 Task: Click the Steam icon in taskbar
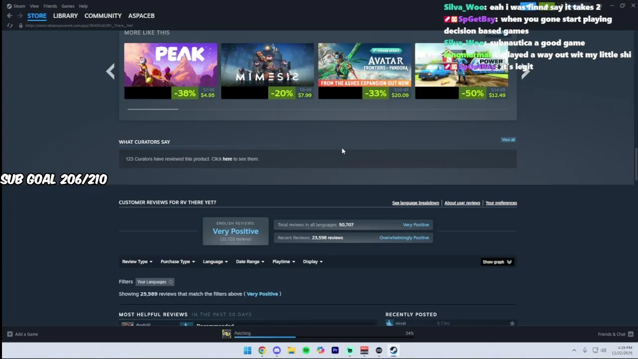pyautogui.click(x=393, y=351)
